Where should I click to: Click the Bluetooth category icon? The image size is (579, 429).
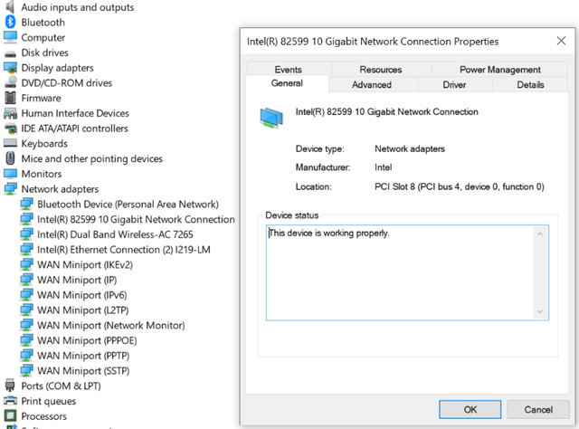10,22
